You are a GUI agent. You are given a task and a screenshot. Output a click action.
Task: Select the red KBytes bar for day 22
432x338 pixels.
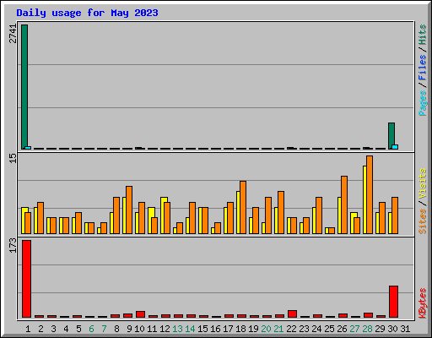292,313
